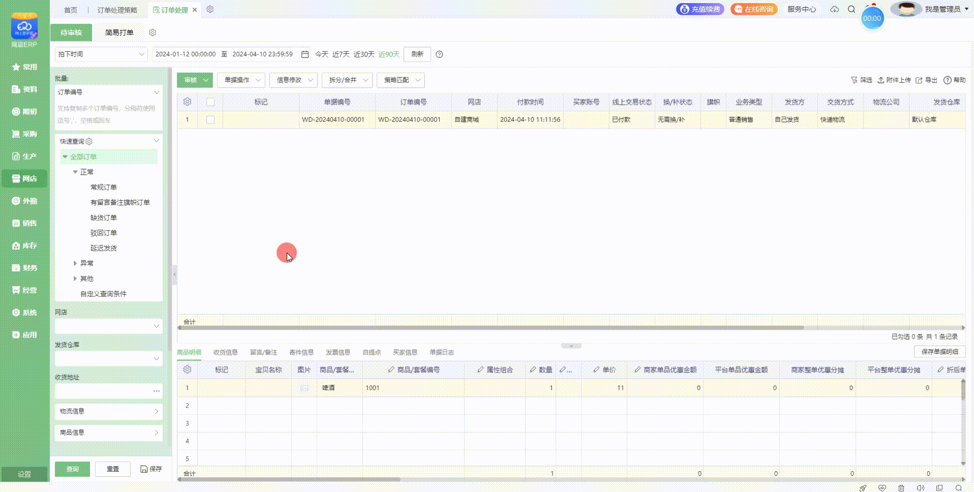Click the rocket icon in status bar
Viewport: 974px width, 492px height.
(863, 488)
